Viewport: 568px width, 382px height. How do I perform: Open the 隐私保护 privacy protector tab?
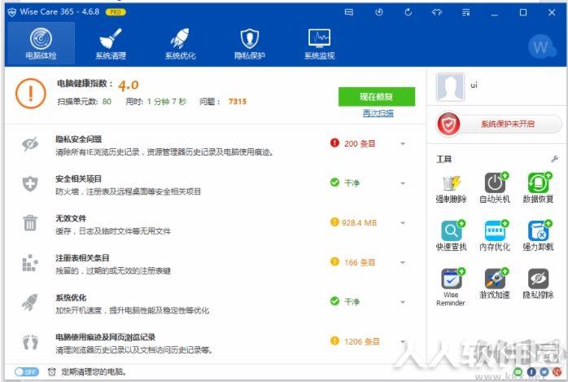tap(250, 43)
